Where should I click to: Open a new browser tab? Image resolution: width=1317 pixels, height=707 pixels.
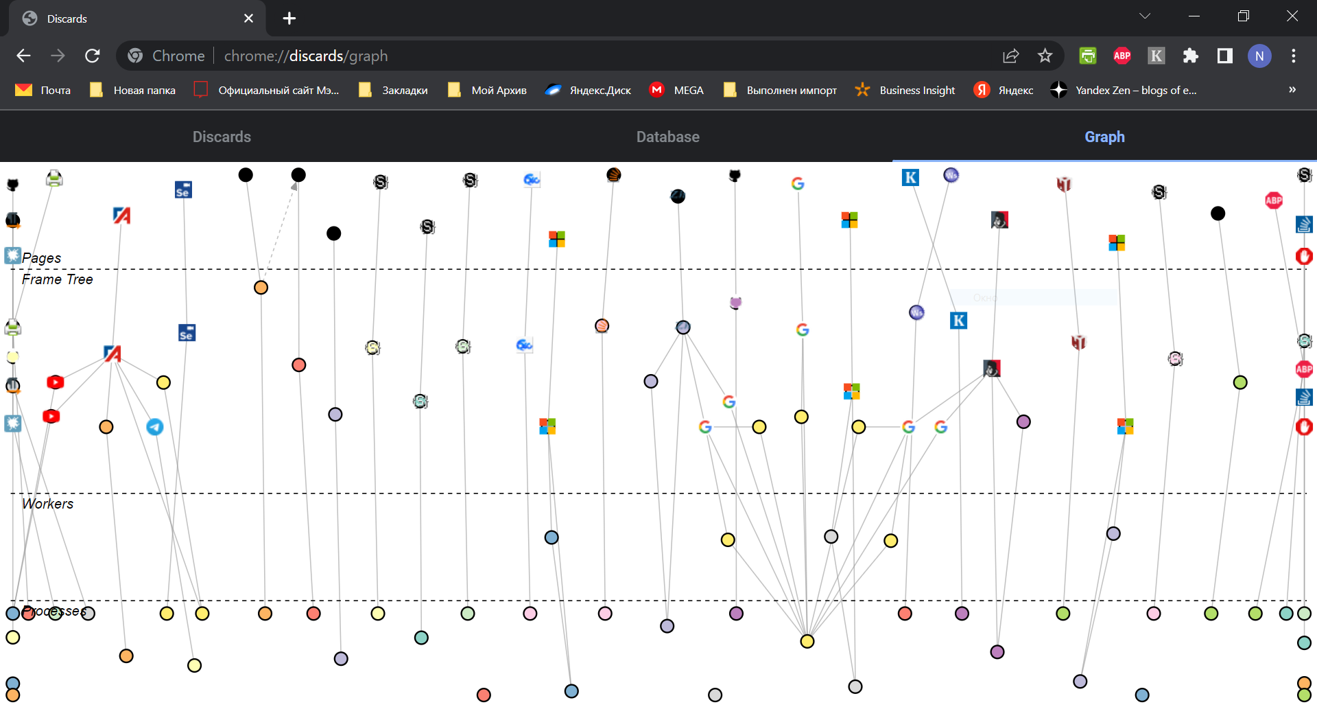click(x=289, y=19)
